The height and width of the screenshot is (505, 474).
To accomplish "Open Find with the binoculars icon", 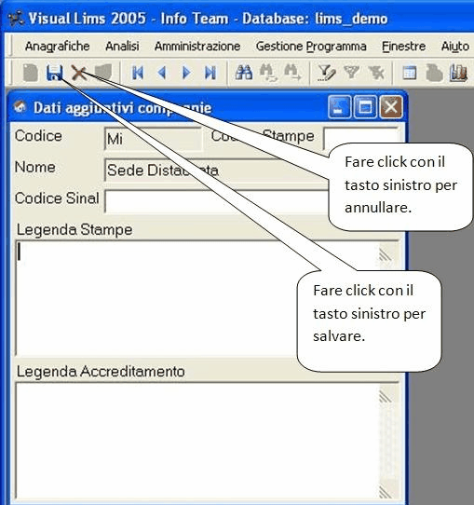I will pyautogui.click(x=244, y=73).
